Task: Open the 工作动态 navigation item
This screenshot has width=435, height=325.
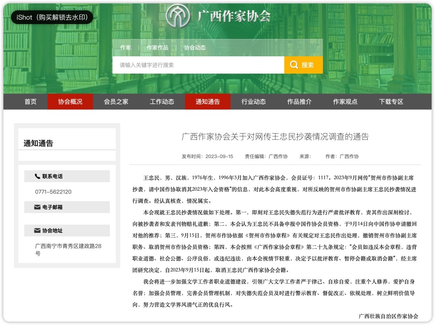Action: point(162,102)
